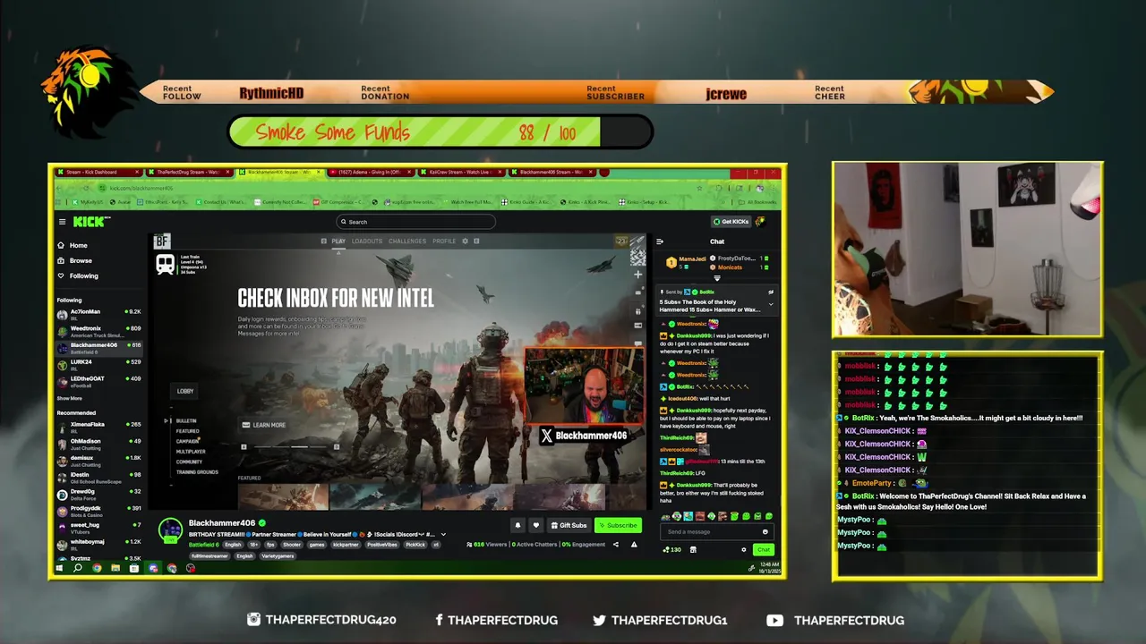Select PLAY tab in Battlefield menu

pyautogui.click(x=338, y=241)
